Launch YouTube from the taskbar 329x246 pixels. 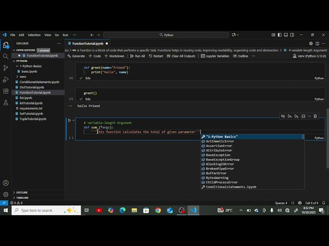click(99, 210)
